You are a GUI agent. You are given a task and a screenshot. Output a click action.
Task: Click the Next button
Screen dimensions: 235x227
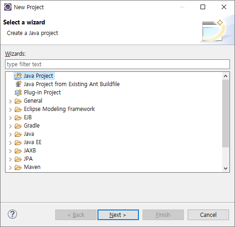click(118, 215)
